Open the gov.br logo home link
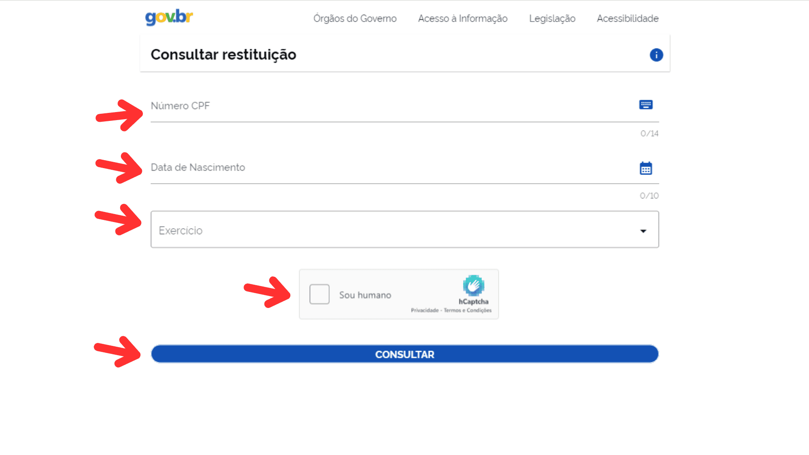 tap(169, 17)
